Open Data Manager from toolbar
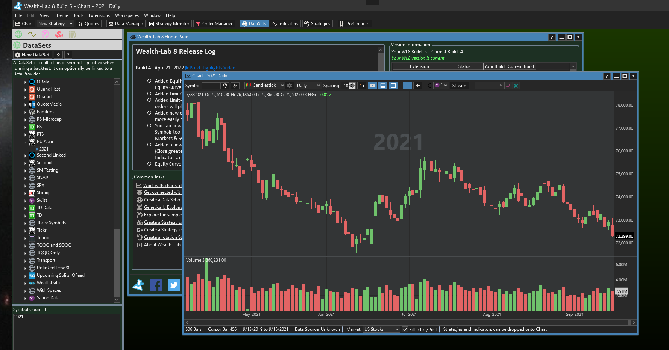 tap(126, 24)
